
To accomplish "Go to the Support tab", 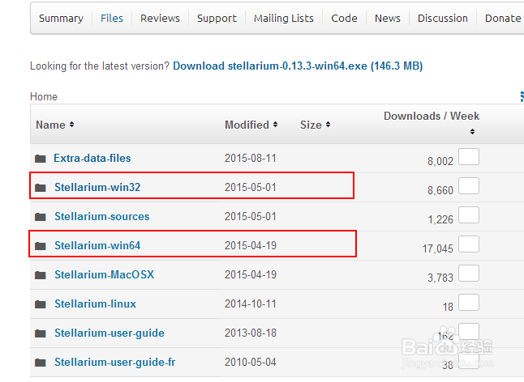I will pyautogui.click(x=217, y=19).
